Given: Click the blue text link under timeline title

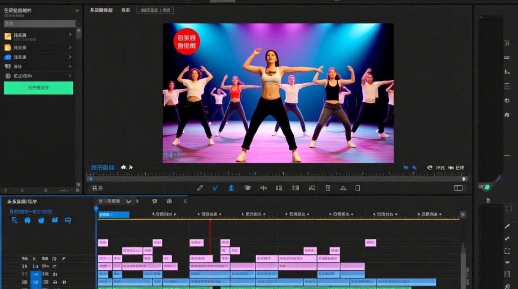Looking at the screenshot, I should 31,212.
